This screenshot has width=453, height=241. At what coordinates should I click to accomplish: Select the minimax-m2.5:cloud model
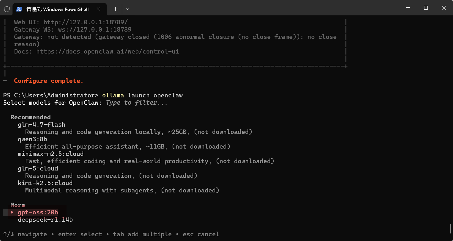point(51,154)
